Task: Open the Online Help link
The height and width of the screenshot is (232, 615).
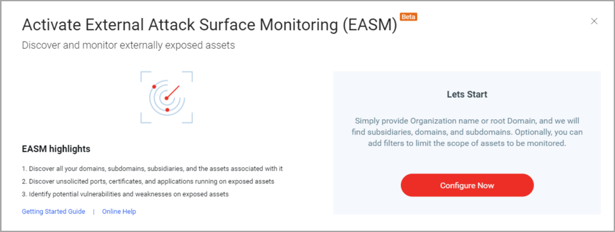Action: point(119,211)
